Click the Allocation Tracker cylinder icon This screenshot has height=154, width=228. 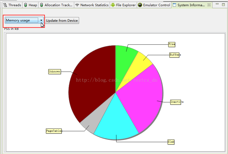point(41,5)
